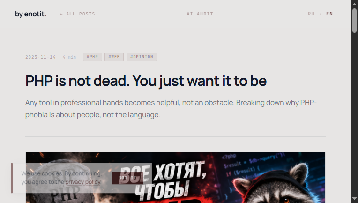Click the '4 min' reading time
Image resolution: width=358 pixels, height=203 pixels.
coord(69,57)
